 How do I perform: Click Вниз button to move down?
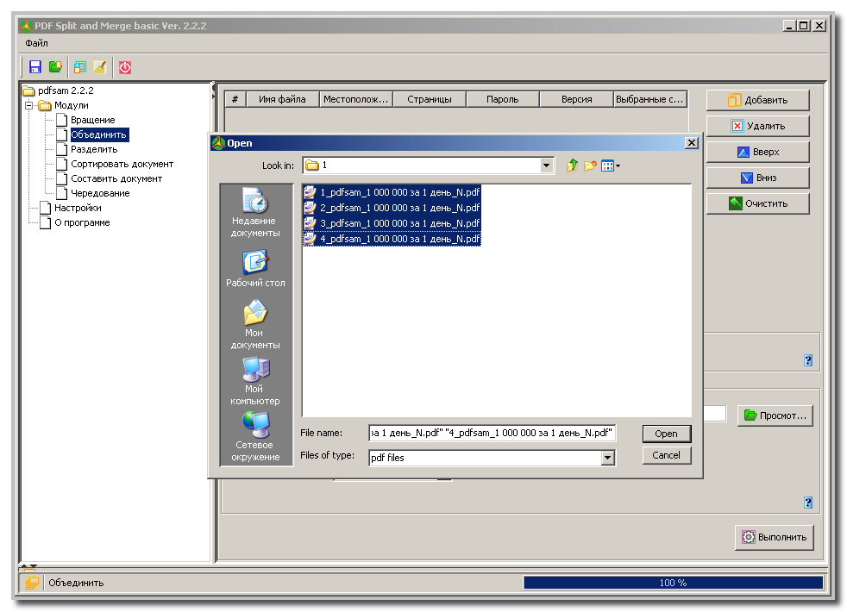(757, 178)
